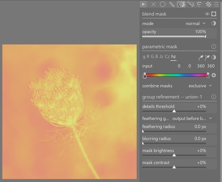The width and height of the screenshot is (222, 182).
Task: Open combine masks exclusive dropdown
Action: pyautogui.click(x=200, y=86)
